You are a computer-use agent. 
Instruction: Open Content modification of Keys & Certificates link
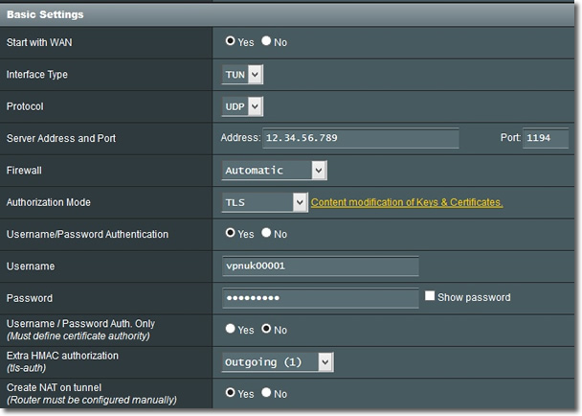pyautogui.click(x=407, y=202)
